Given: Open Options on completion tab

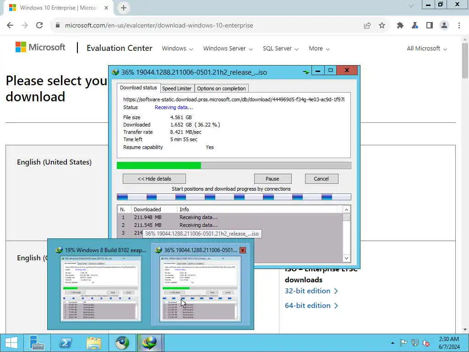Looking at the screenshot, I should coord(221,88).
